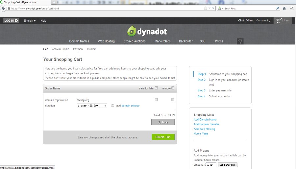Open Backorder menu

pos(186,41)
